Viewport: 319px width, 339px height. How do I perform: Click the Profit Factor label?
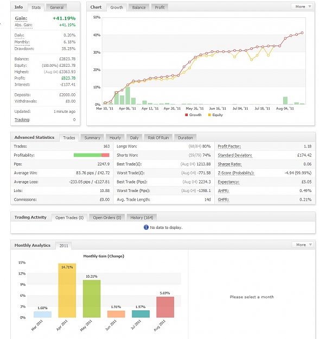click(x=229, y=146)
